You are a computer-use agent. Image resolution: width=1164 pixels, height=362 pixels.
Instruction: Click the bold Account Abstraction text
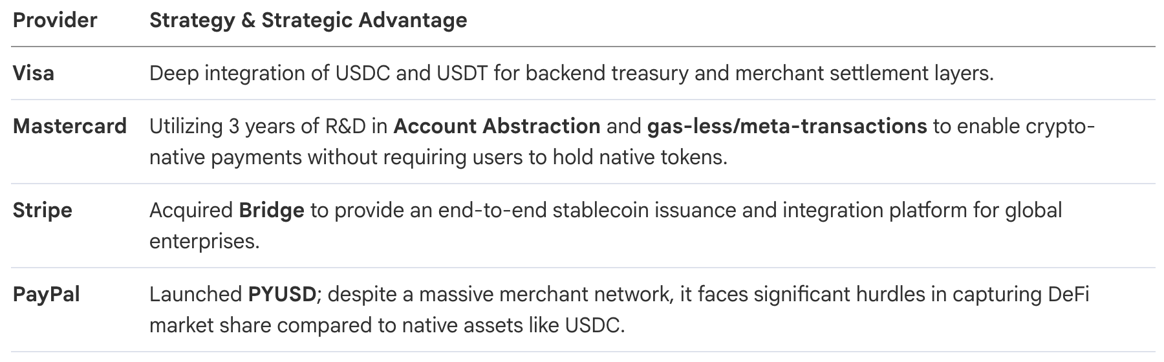(497, 126)
